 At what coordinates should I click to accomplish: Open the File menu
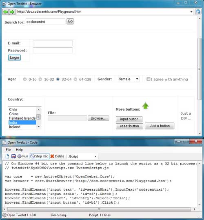(9, 150)
